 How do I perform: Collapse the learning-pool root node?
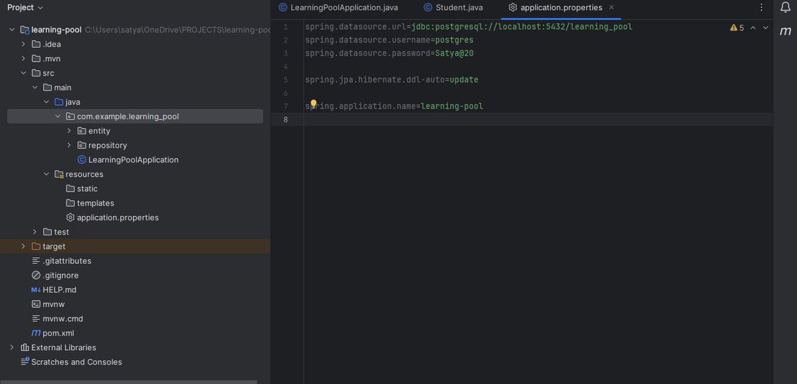click(12, 29)
